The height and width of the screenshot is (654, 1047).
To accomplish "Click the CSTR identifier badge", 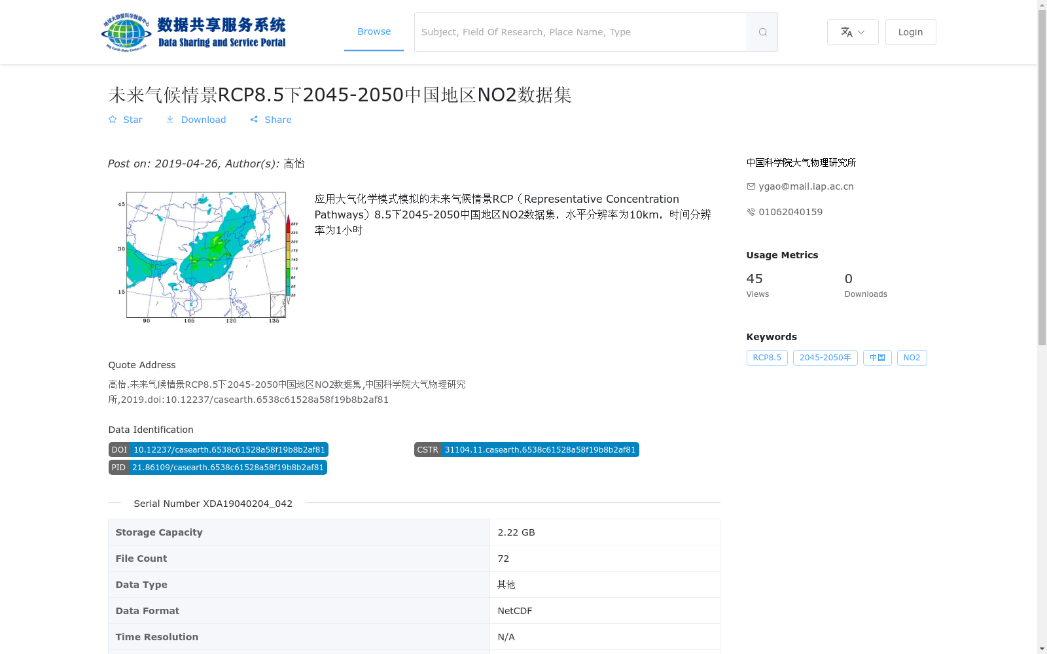I will (527, 450).
